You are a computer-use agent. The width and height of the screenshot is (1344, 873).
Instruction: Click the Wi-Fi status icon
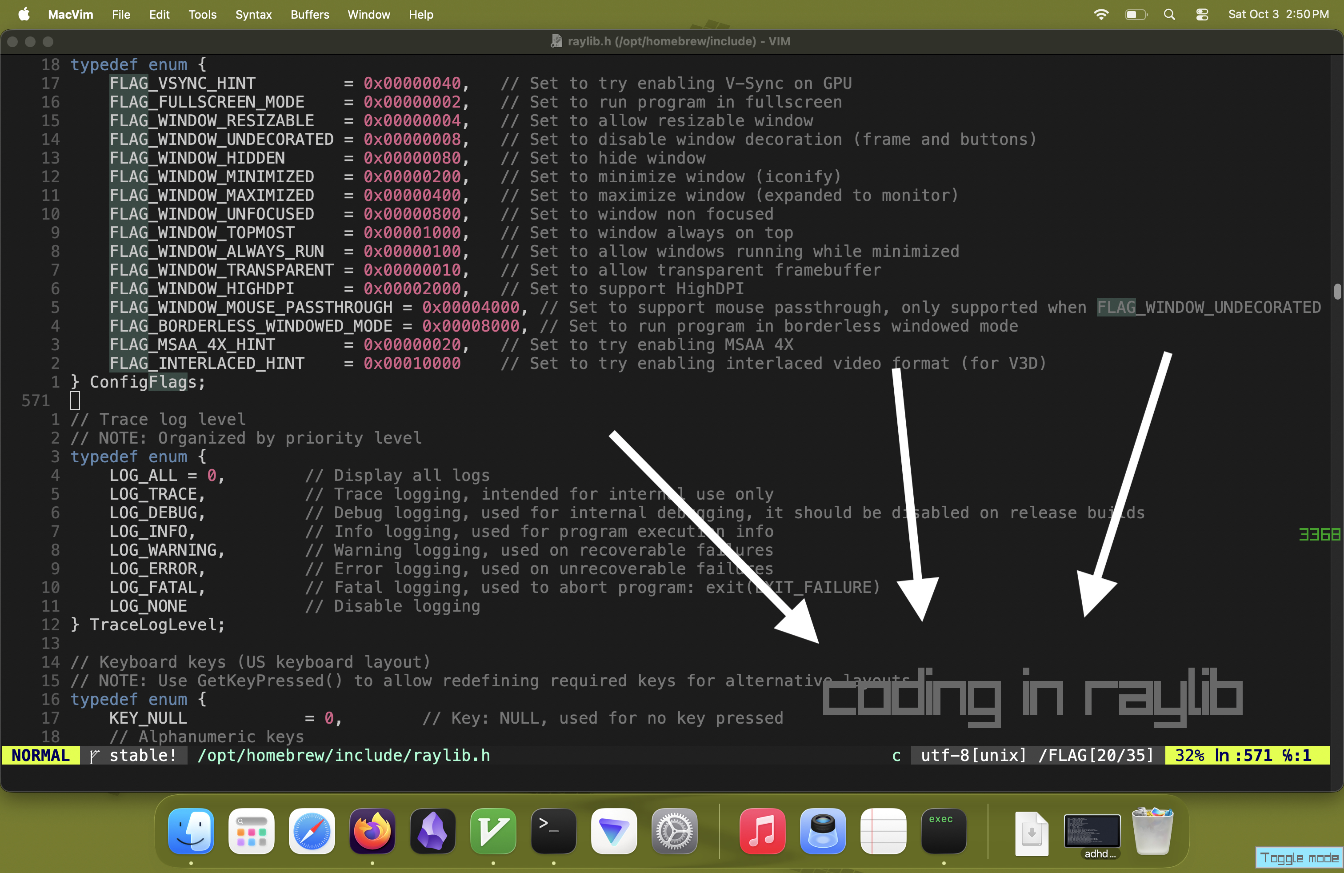click(1100, 14)
